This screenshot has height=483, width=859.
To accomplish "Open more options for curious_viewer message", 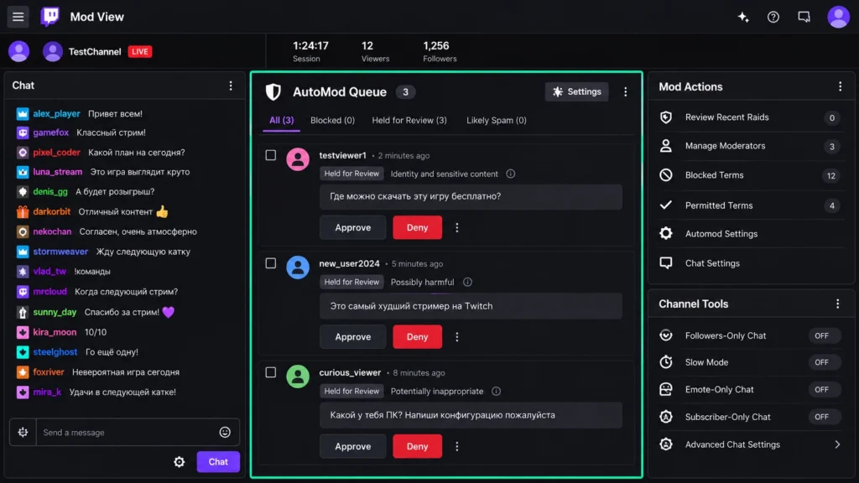I will (457, 447).
